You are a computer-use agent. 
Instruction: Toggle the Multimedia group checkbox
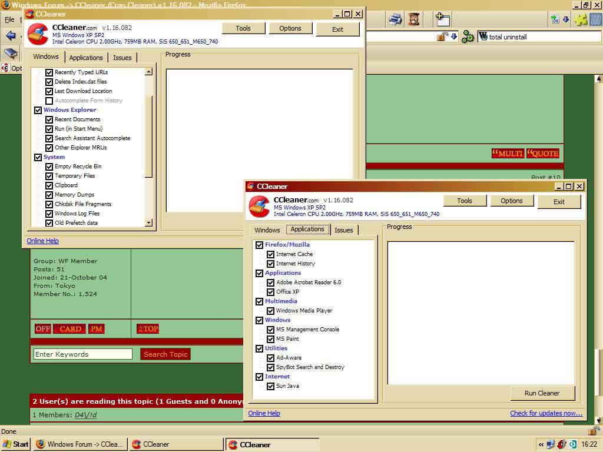(259, 301)
